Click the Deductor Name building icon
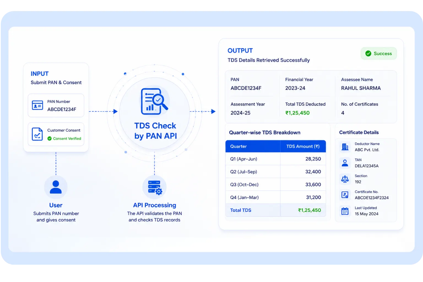Screen dimensions: 423x282 click(345, 147)
